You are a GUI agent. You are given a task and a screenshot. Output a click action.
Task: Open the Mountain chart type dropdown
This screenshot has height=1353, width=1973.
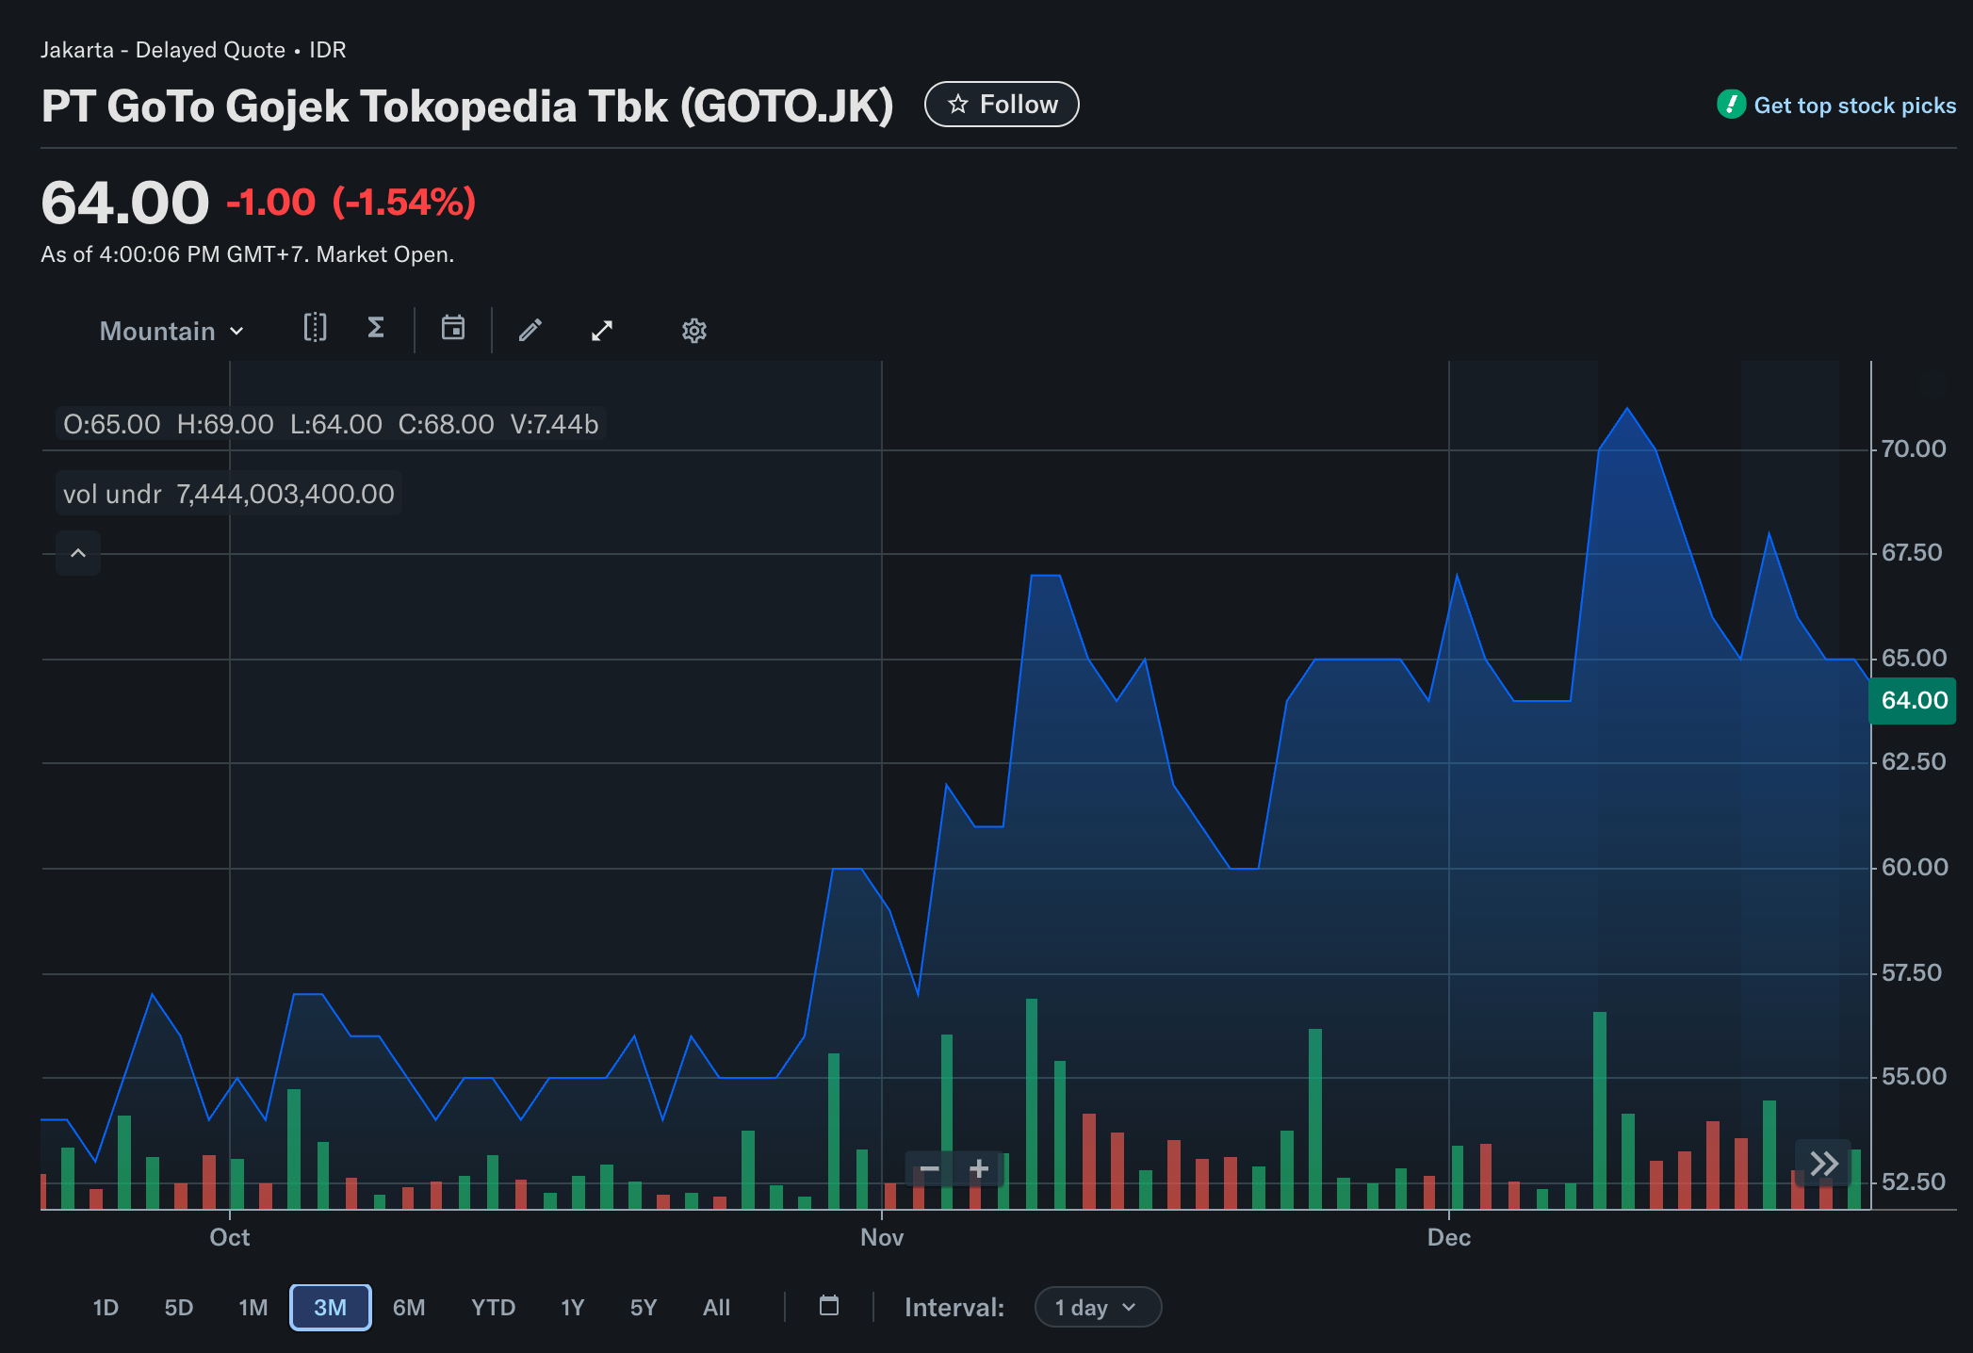click(x=171, y=331)
